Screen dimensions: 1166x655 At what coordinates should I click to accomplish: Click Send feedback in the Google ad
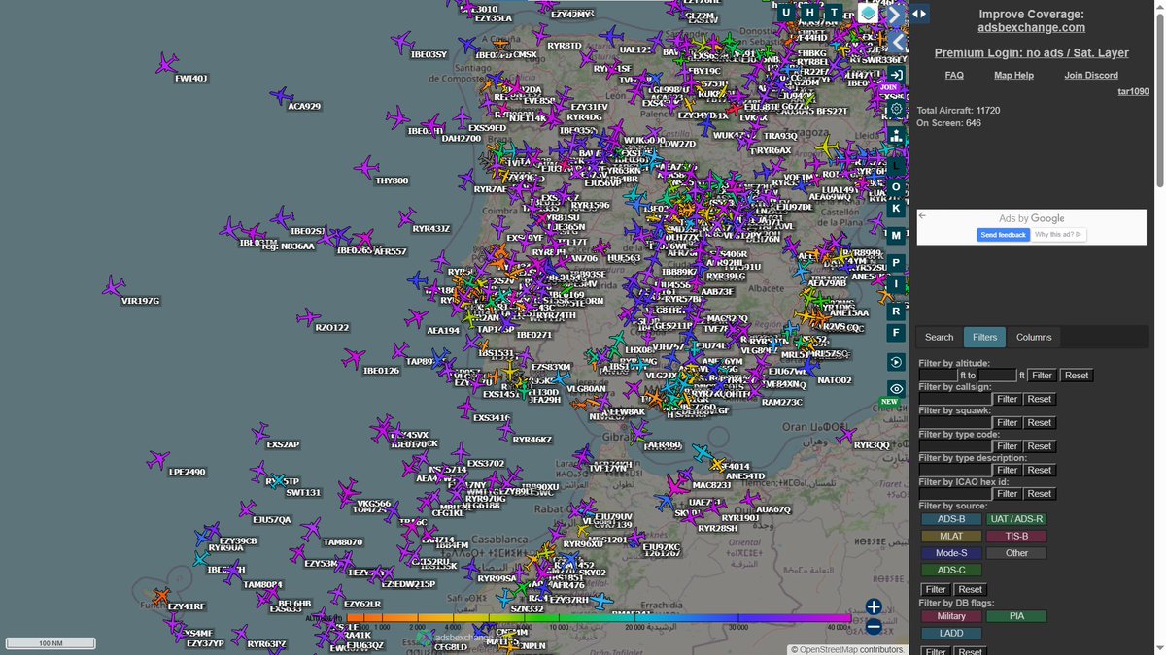tap(1003, 235)
